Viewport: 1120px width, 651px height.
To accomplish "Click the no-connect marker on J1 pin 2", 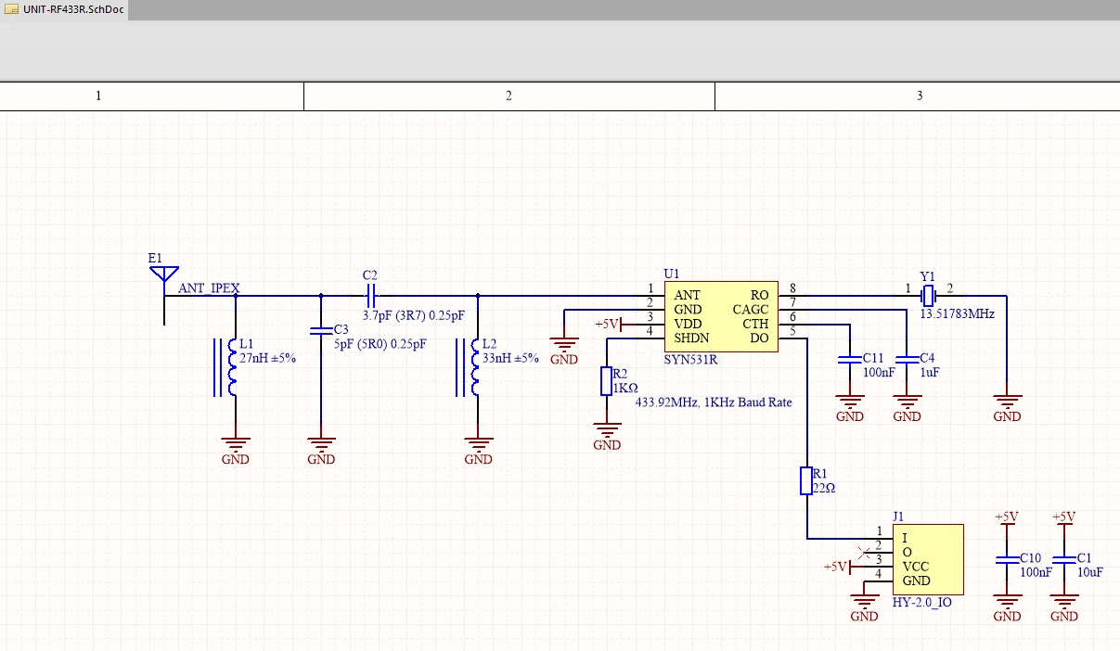I will tap(865, 553).
